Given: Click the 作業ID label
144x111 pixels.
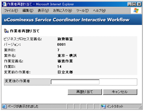Looking at the screenshot, I should pyautogui.click(x=10, y=67).
